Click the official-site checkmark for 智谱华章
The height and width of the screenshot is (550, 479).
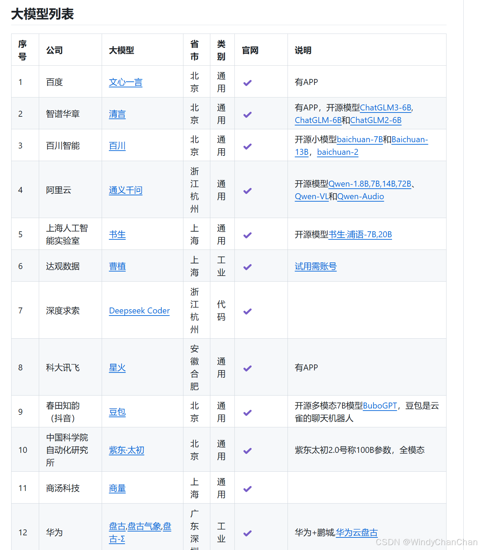coord(247,115)
